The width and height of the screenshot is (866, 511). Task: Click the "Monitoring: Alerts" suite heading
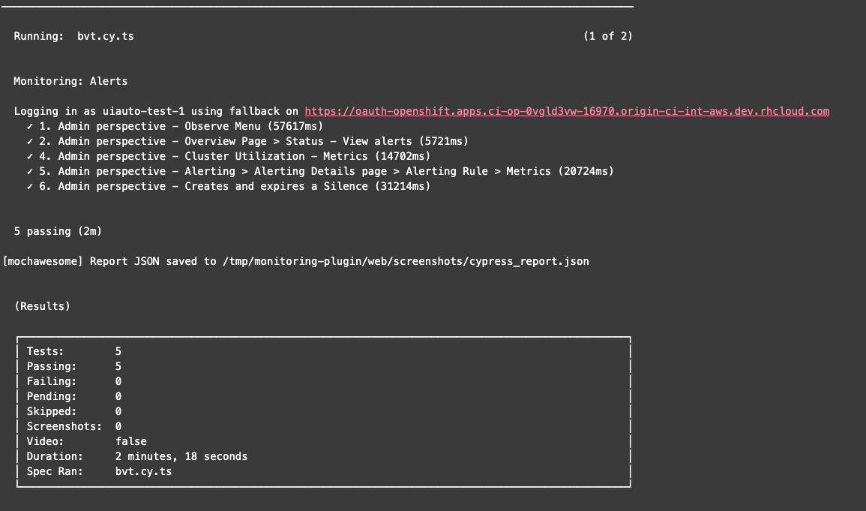(70, 81)
